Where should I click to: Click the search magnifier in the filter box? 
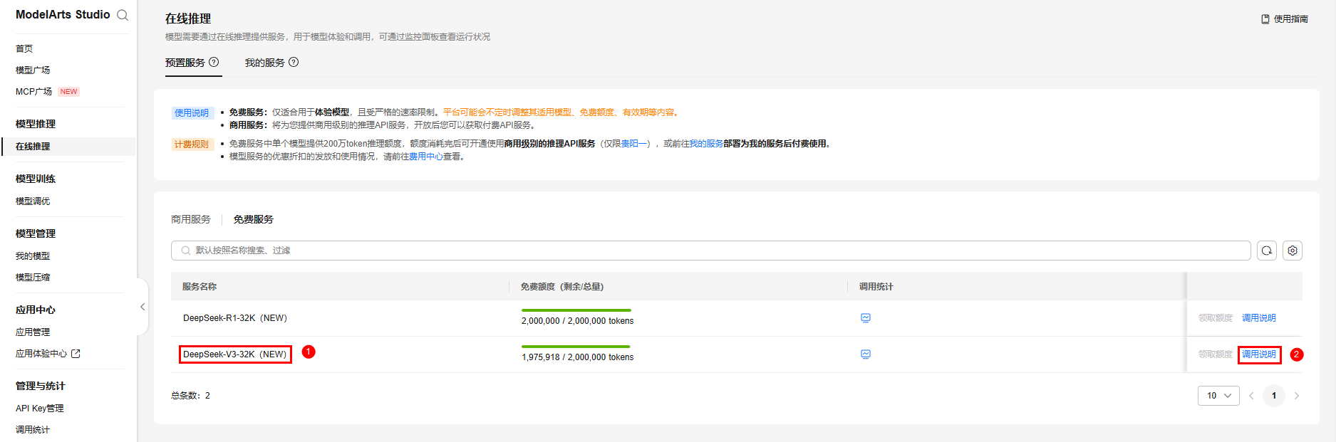coord(186,251)
